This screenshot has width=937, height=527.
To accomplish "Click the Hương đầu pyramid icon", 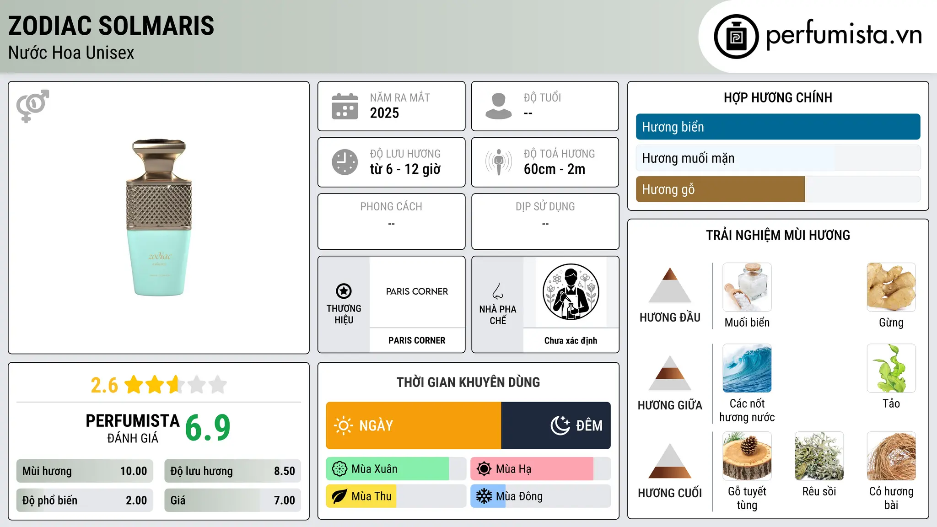I will [x=670, y=285].
